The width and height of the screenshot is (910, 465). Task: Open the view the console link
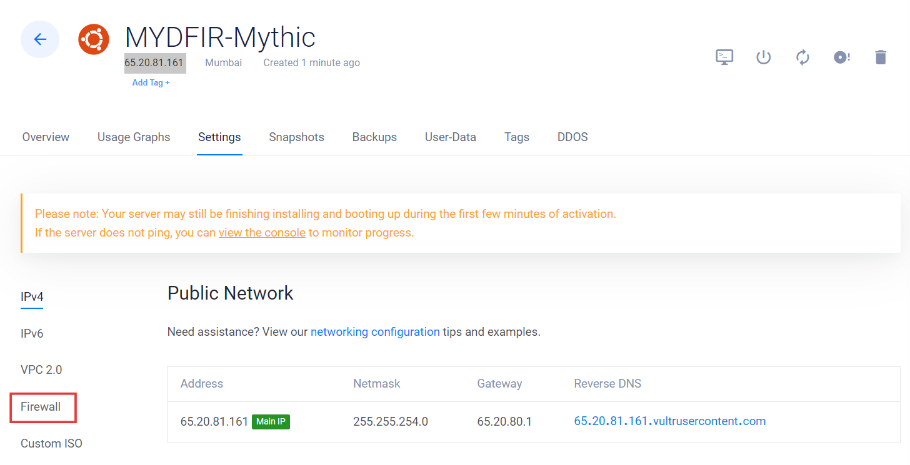[x=262, y=233]
